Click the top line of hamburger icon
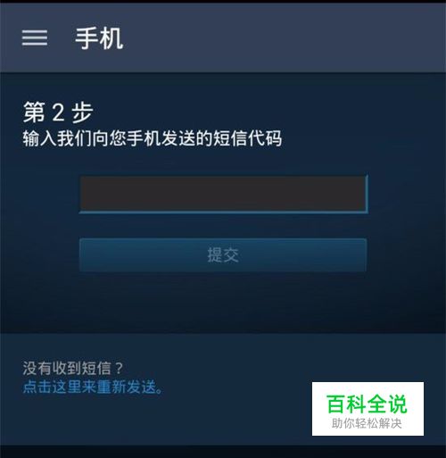The width and height of the screenshot is (446, 458). click(x=35, y=31)
